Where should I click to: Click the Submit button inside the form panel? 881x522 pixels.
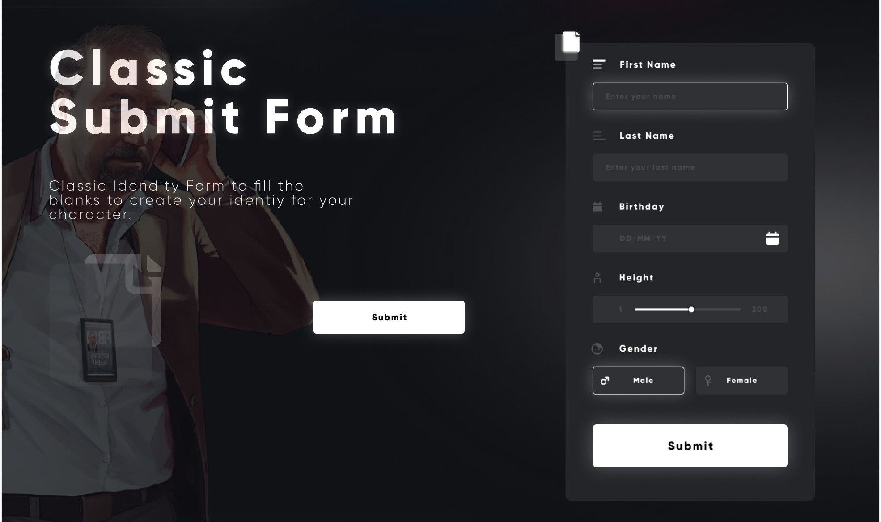tap(690, 446)
